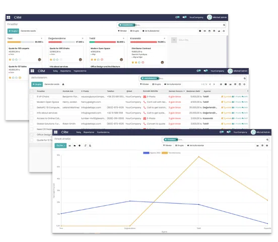The width and height of the screenshot is (278, 242).
Task: Open the Raporlama menu in the Aktivitelerim window
Action: (x=65, y=71)
